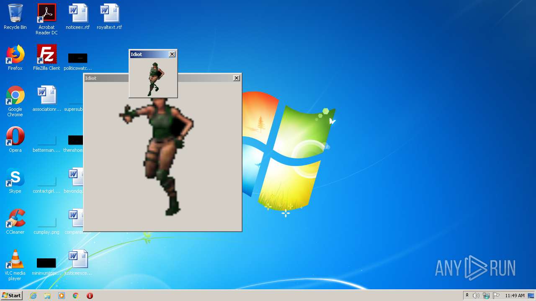Image resolution: width=536 pixels, height=301 pixels.
Task: Open the Skype desktop shortcut
Action: tap(15, 181)
